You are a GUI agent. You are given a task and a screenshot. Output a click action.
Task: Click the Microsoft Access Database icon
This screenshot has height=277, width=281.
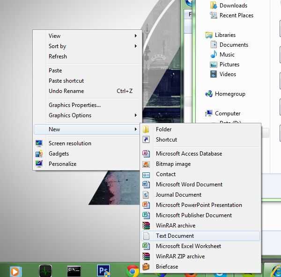pyautogui.click(x=146, y=154)
